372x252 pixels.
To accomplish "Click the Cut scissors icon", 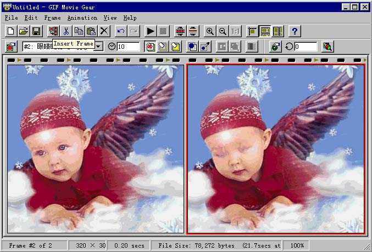I will 66,31.
